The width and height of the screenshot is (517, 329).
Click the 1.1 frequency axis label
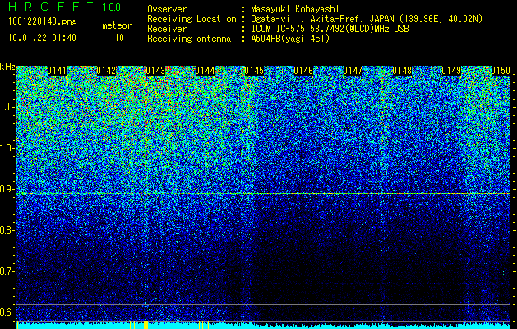(x=7, y=107)
